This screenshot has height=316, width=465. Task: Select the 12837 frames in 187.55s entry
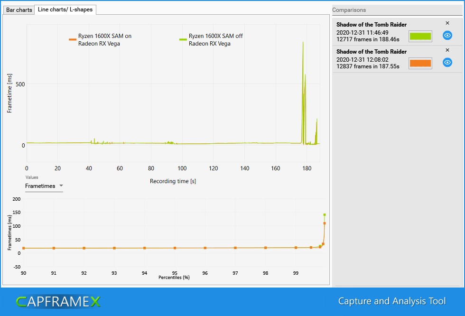(x=397, y=59)
